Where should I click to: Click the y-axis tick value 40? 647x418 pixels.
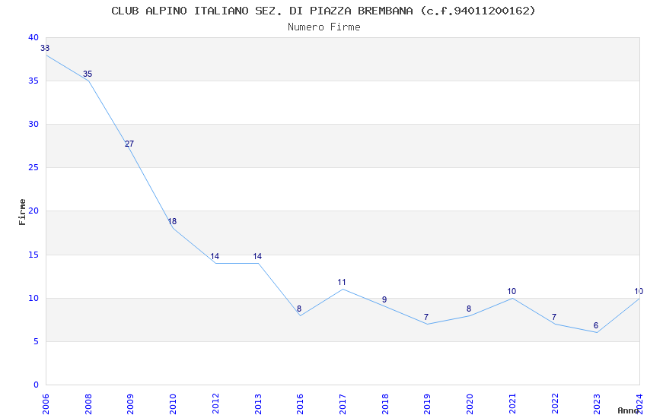tap(33, 37)
